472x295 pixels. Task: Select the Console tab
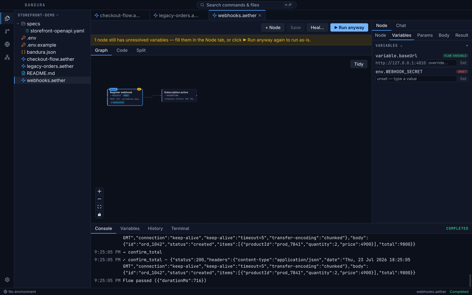click(104, 229)
